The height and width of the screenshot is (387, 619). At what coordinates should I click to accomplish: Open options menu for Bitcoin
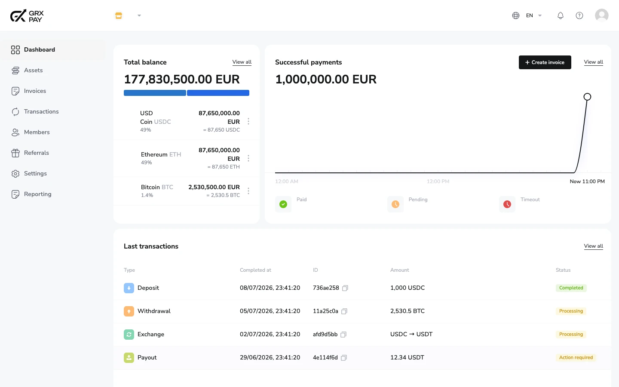tap(248, 191)
